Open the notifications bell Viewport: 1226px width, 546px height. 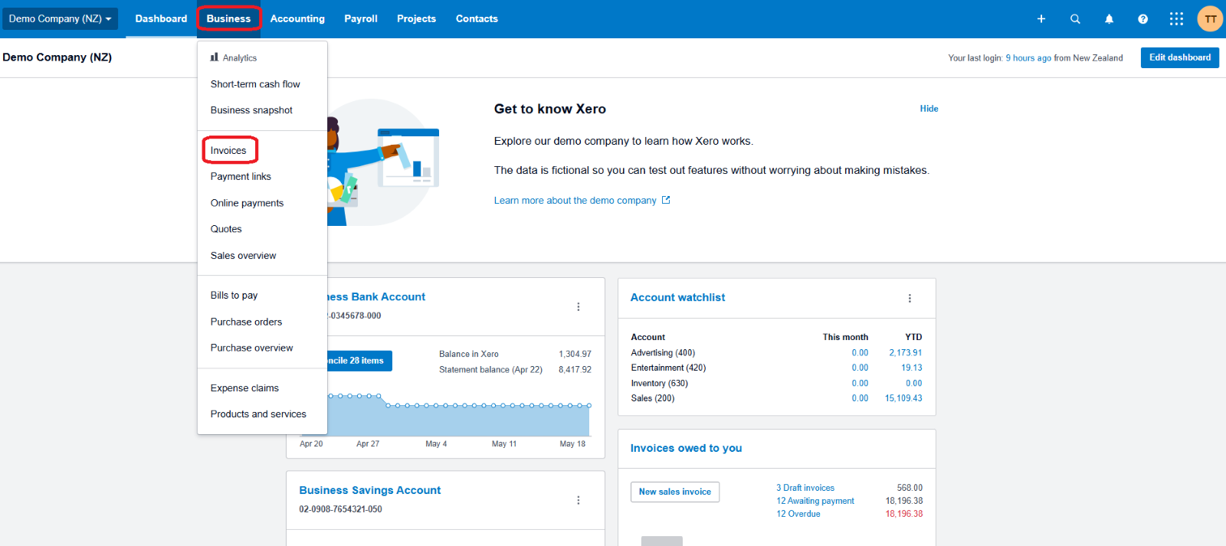1109,19
